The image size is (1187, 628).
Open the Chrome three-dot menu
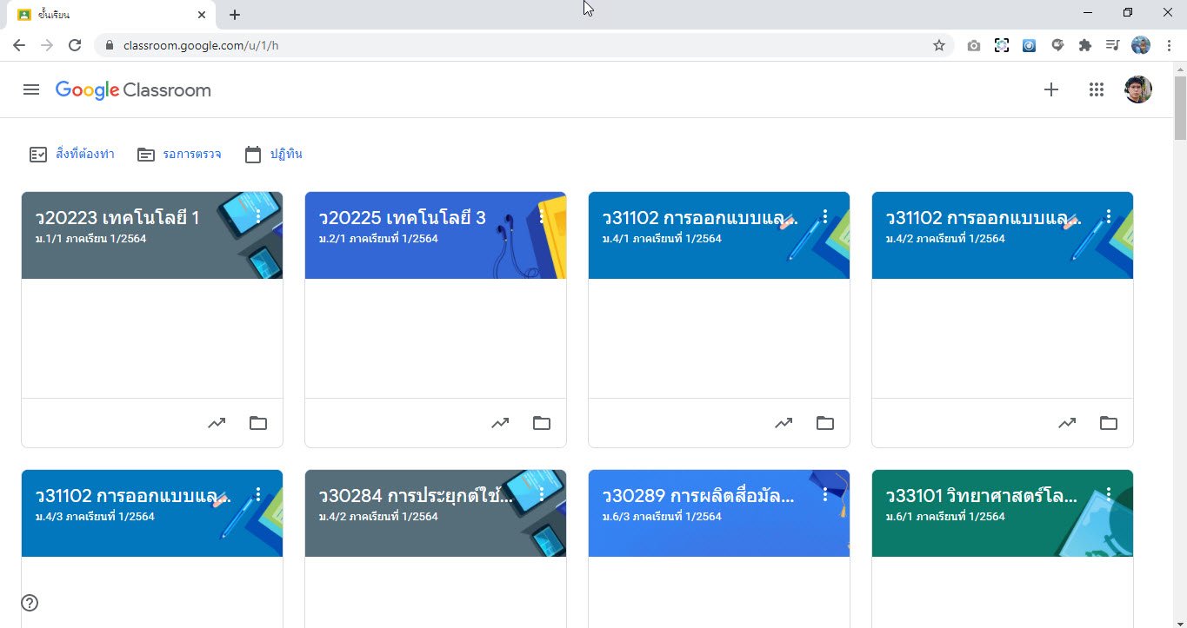click(1169, 45)
